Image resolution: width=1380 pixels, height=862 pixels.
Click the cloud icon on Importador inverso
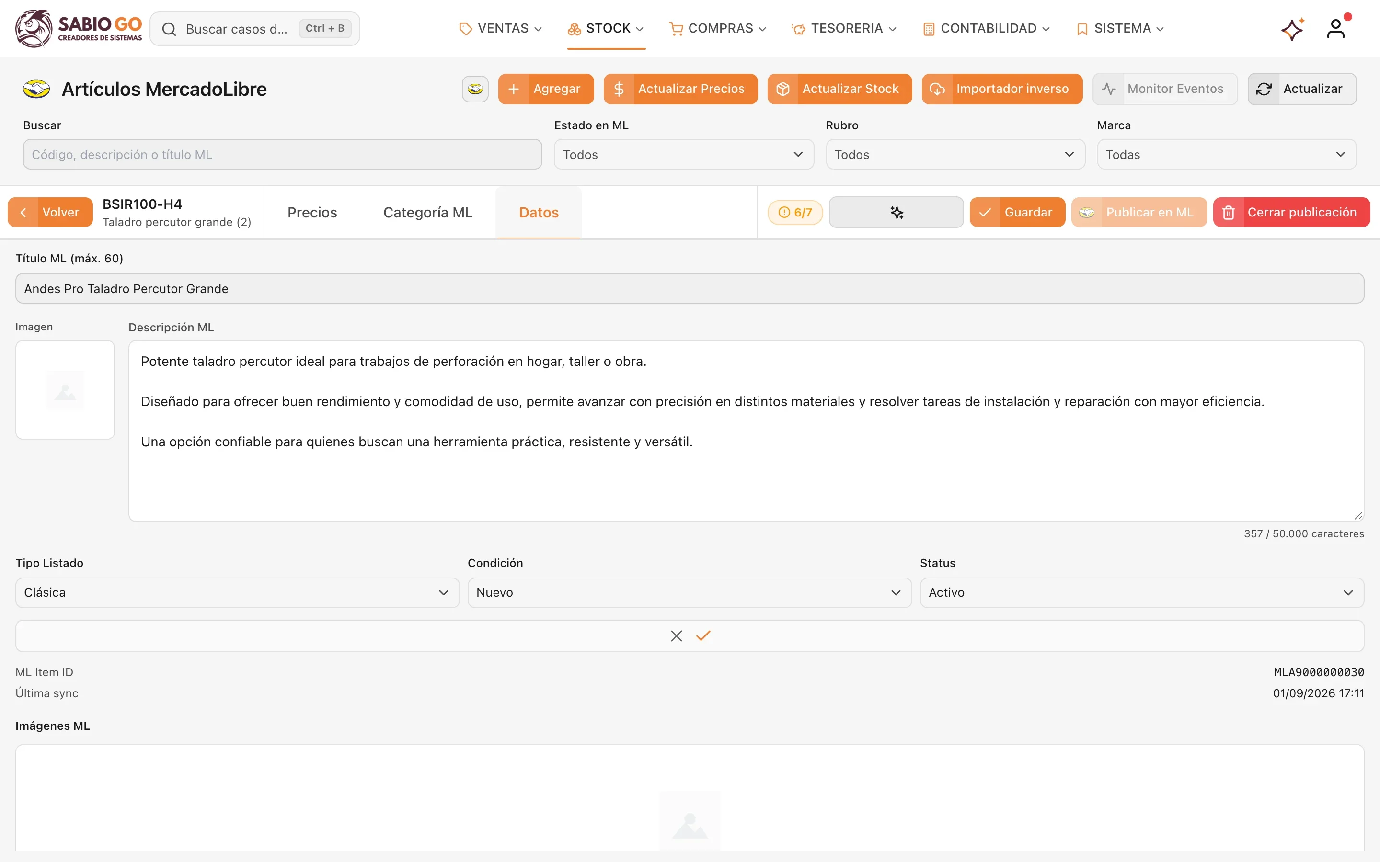click(x=937, y=89)
